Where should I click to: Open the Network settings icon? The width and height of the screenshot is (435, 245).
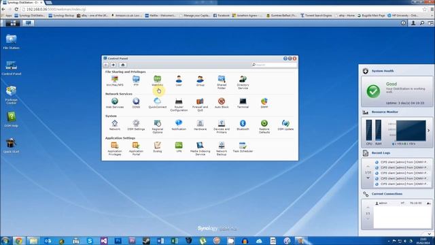115,125
